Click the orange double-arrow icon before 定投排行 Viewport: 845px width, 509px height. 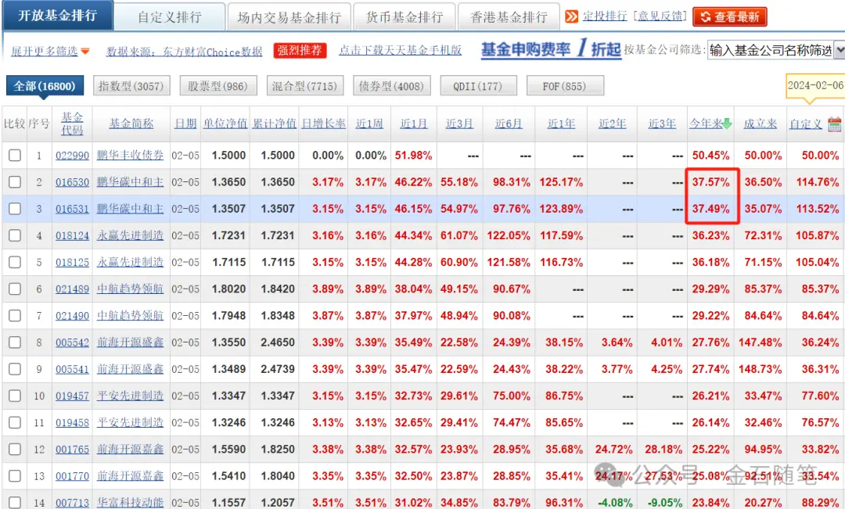tap(572, 16)
